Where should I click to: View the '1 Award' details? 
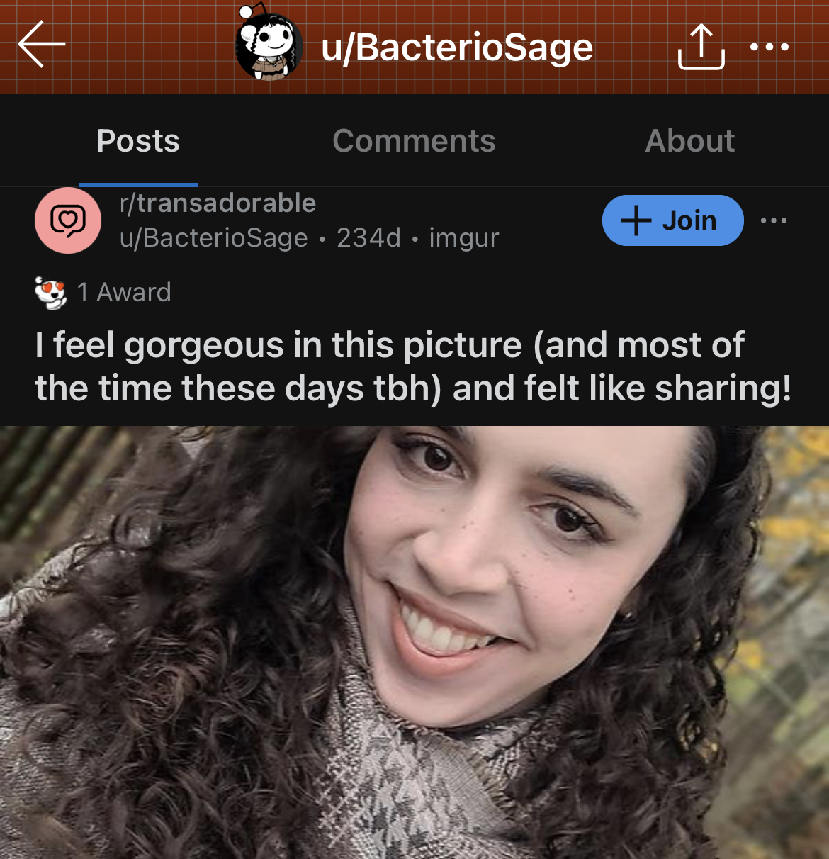point(124,292)
